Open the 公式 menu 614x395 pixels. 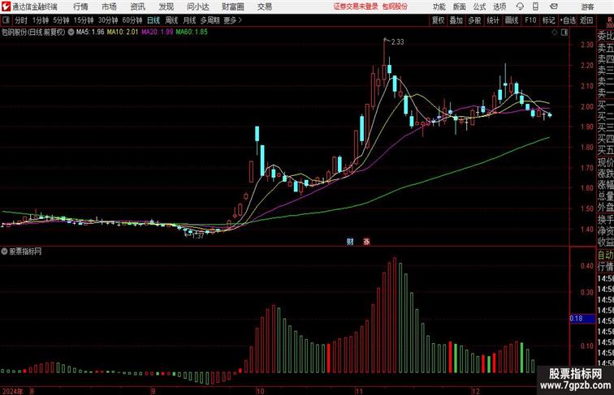point(479,6)
